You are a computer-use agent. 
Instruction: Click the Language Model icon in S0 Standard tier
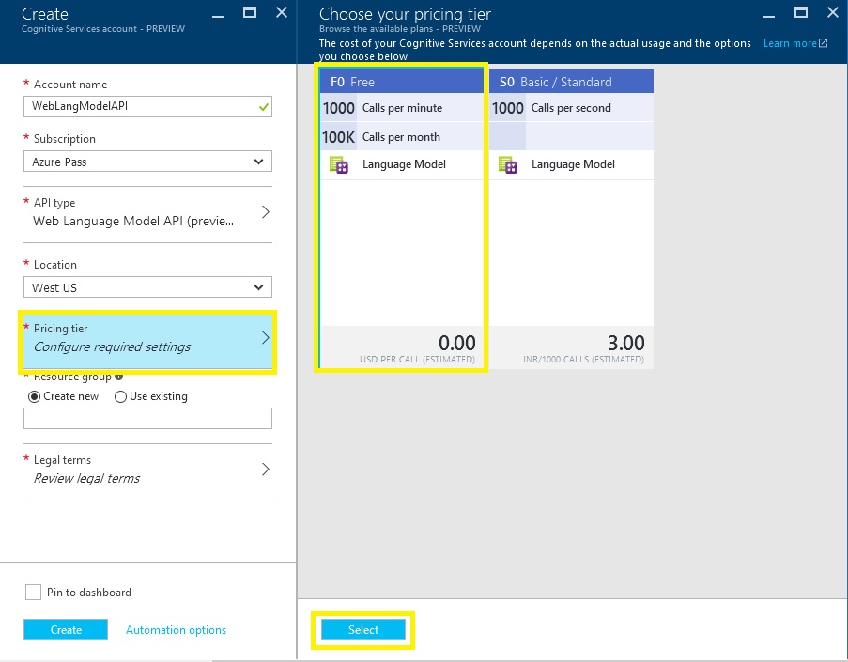click(x=508, y=164)
